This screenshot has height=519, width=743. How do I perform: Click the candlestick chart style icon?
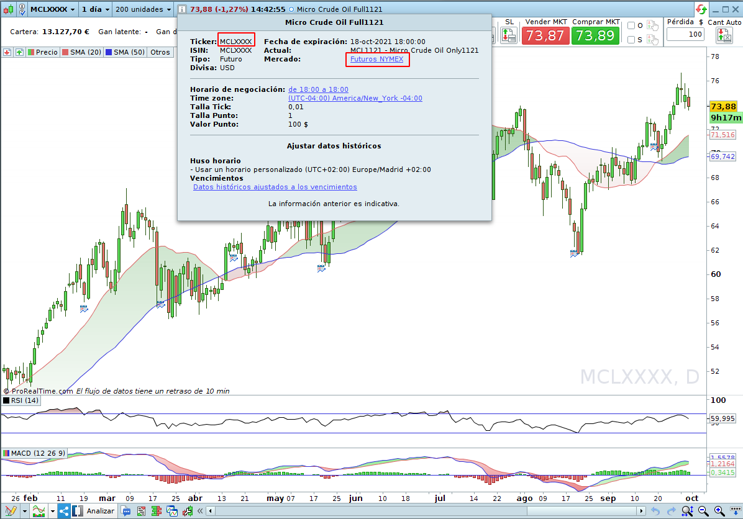tap(8, 9)
